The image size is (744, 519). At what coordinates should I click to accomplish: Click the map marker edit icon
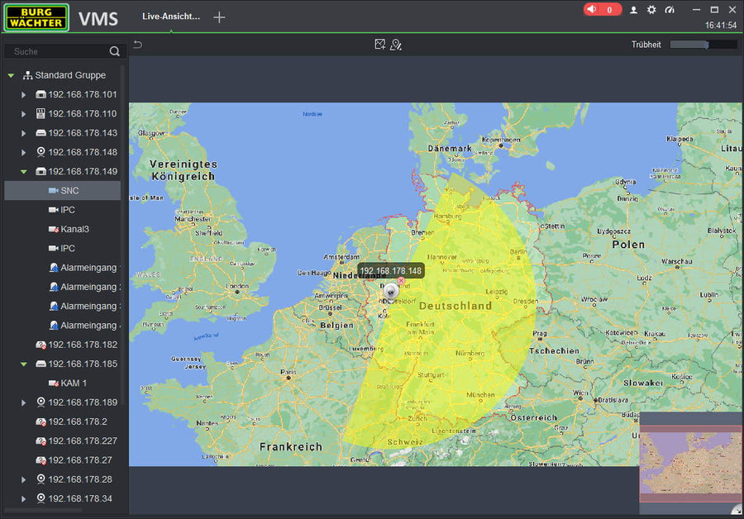point(396,45)
